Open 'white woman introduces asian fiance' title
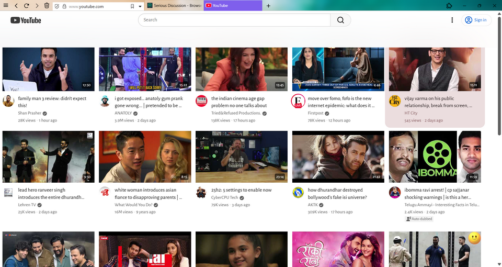 tap(148, 194)
